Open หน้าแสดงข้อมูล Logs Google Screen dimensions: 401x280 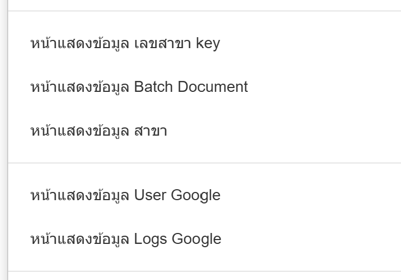[126, 239]
